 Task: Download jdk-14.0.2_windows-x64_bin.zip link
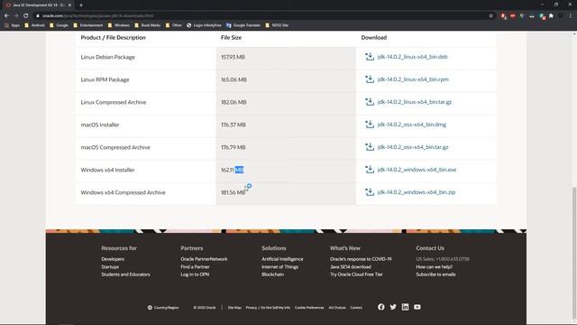417,192
